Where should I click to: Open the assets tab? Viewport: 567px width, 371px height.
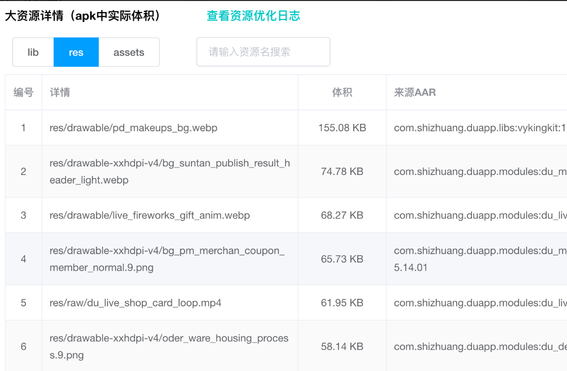[x=129, y=52]
